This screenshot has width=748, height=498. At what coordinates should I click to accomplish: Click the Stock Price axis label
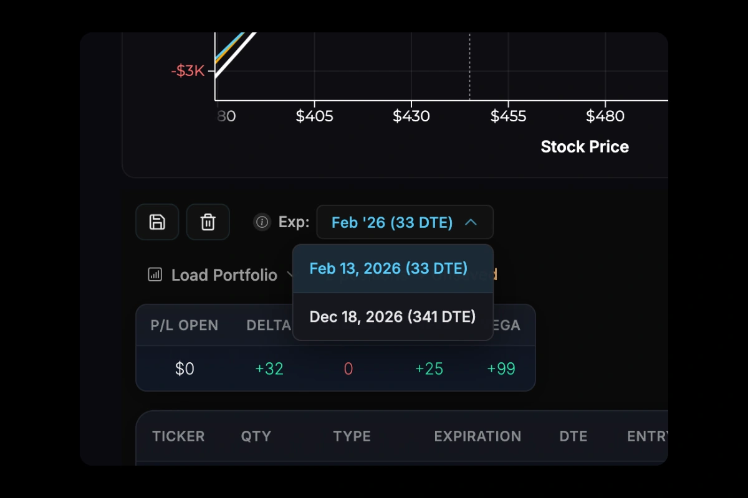(585, 146)
